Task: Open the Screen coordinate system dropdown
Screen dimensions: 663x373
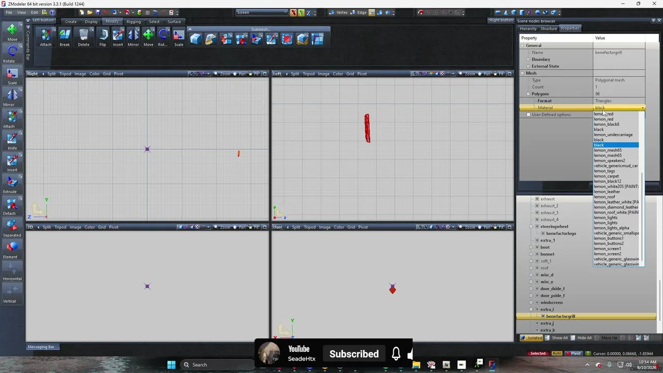Action: 262,12
